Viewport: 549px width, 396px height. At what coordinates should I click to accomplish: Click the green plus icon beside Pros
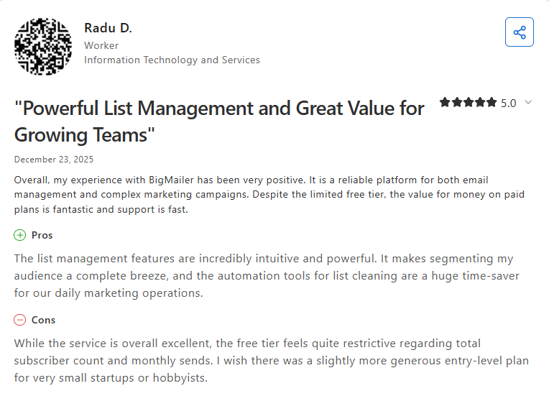[20, 235]
